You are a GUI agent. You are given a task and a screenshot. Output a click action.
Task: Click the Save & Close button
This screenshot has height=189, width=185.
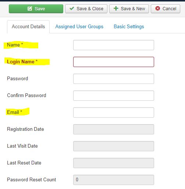(86, 9)
